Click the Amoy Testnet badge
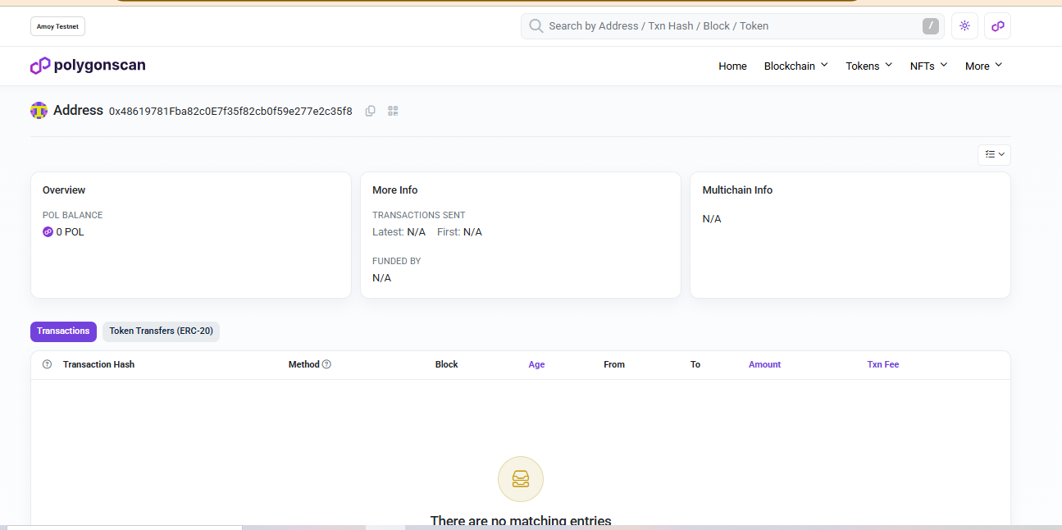 [57, 26]
